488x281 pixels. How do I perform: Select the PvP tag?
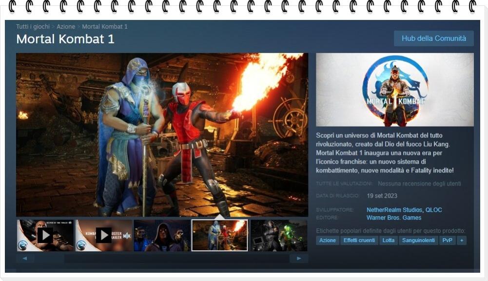coord(447,241)
